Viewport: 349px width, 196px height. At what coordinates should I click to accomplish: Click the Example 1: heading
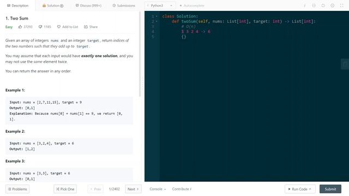tap(15, 90)
